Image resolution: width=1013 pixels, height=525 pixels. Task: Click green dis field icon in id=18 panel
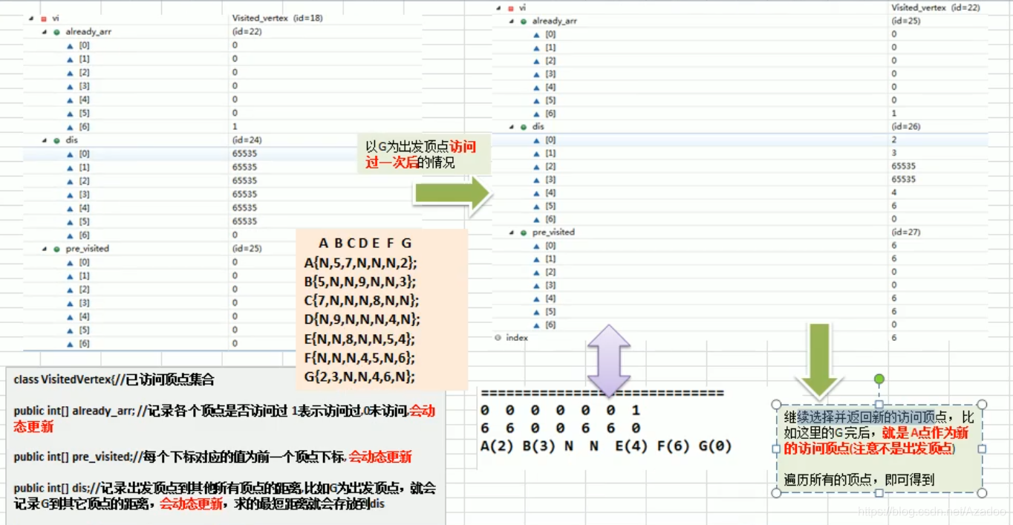pyautogui.click(x=57, y=140)
